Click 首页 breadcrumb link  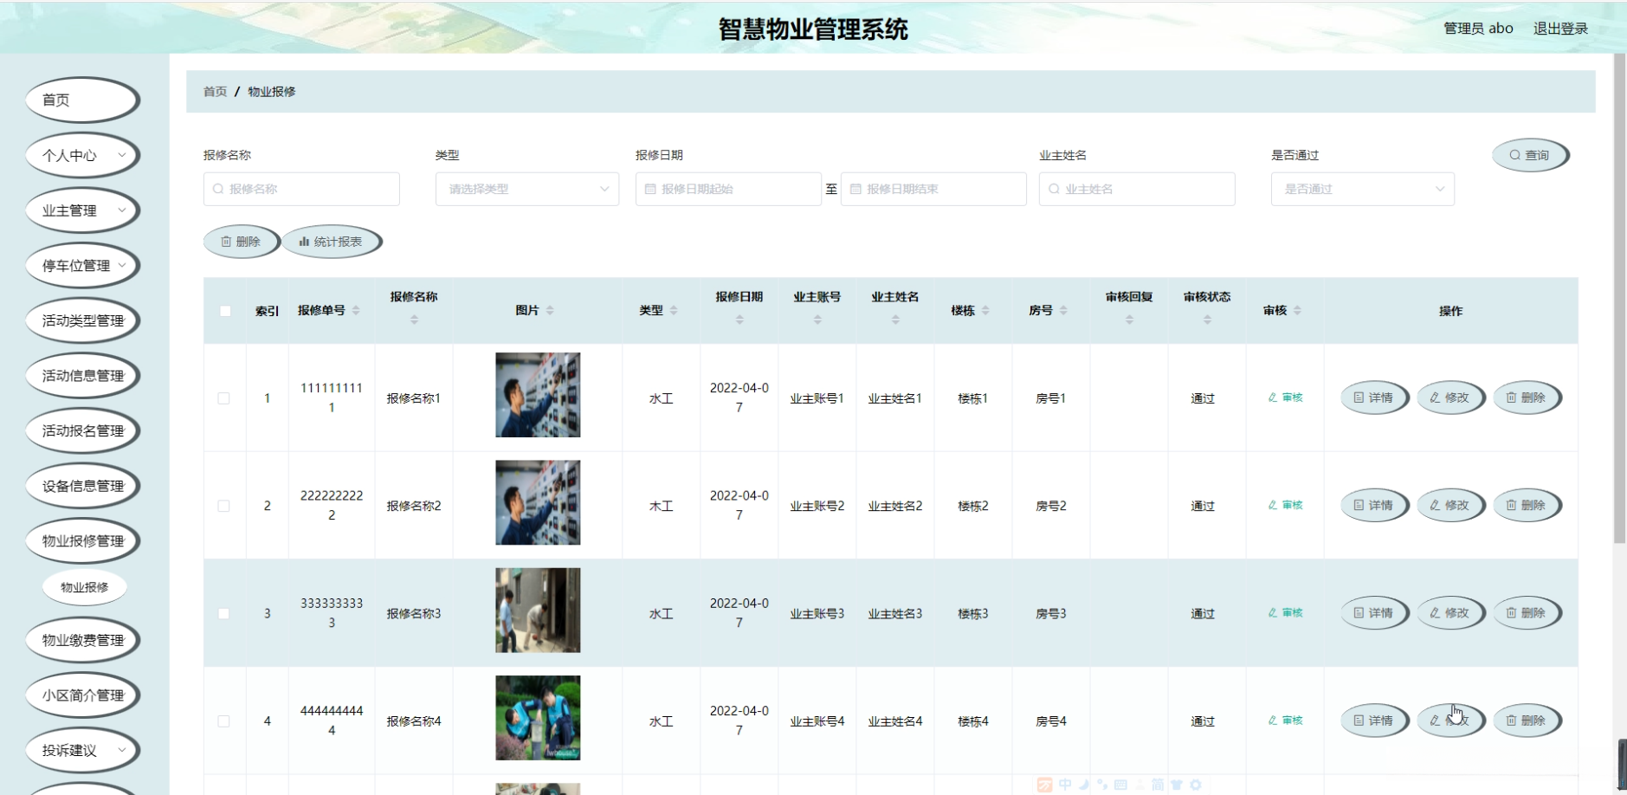click(215, 92)
